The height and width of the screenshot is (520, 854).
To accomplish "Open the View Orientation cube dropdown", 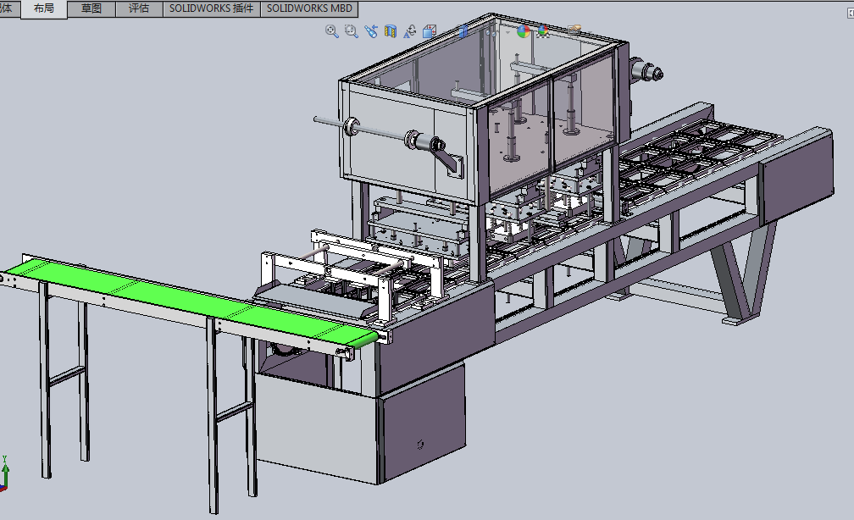I will [x=430, y=31].
